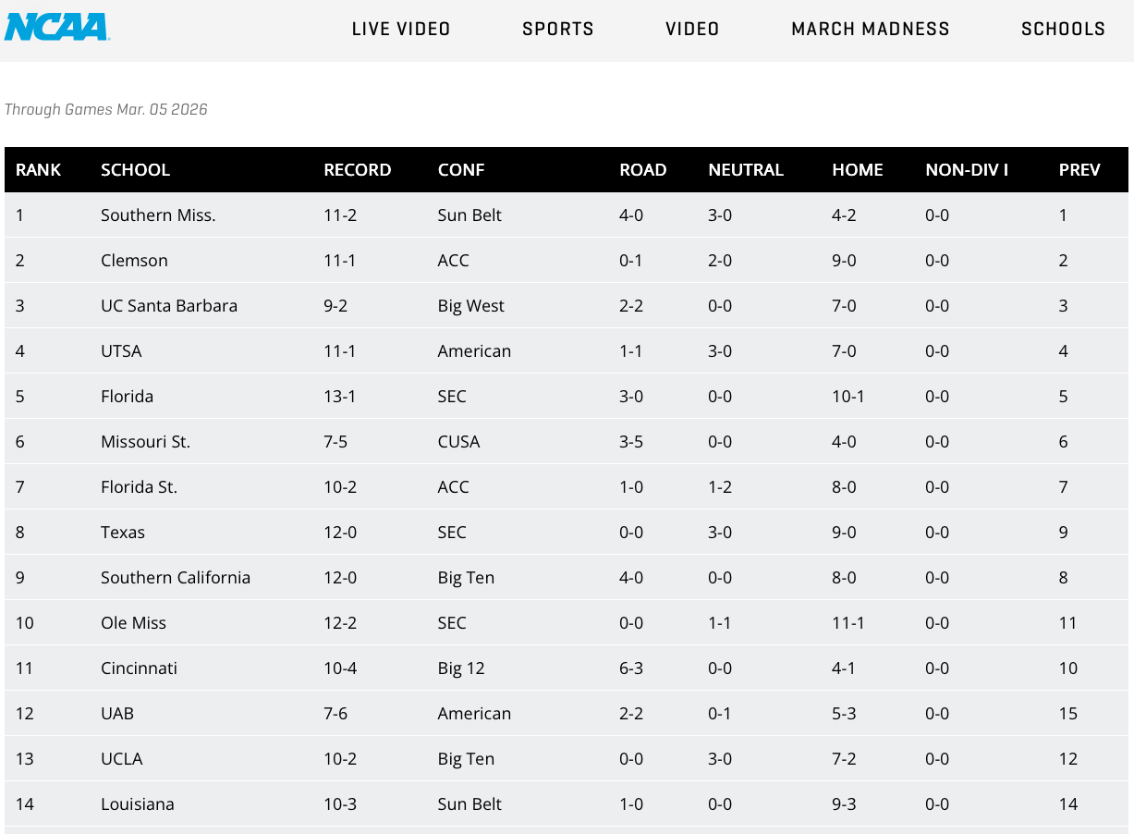Open the Live Video menu item
1134x834 pixels.
(x=401, y=29)
